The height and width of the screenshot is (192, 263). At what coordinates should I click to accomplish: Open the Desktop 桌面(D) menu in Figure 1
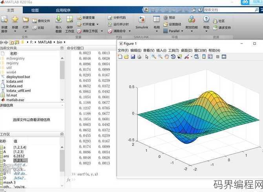(186, 51)
